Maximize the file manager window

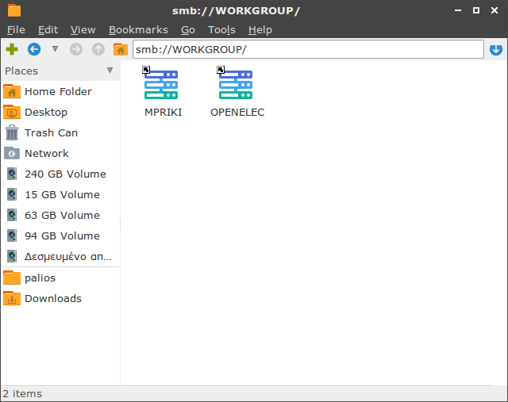click(476, 10)
